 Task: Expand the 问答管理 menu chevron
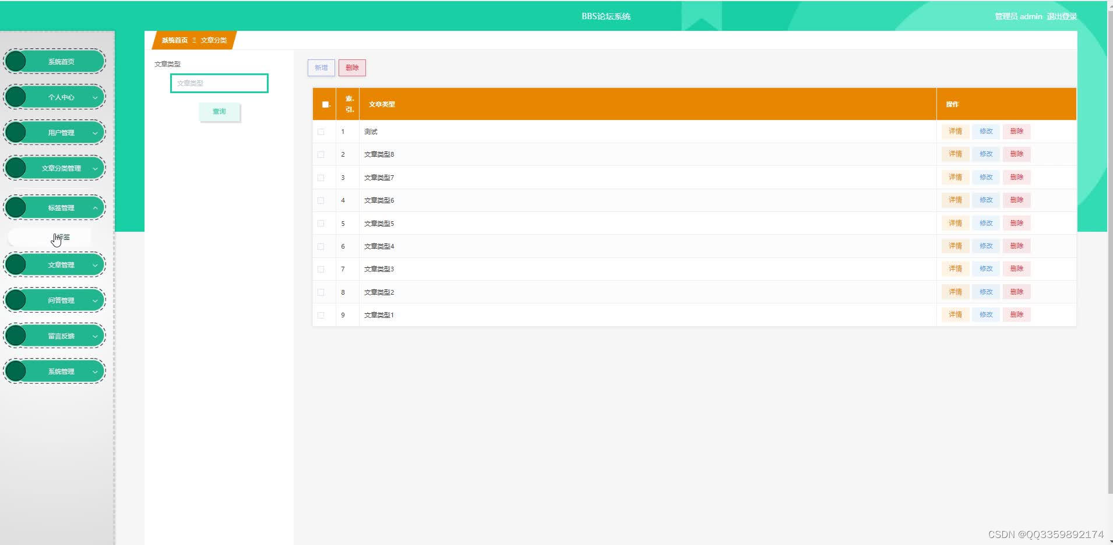tap(95, 301)
